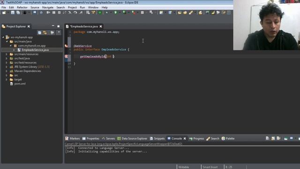The image size is (300, 169).
Task: Click the Open Type folder icon
Action: pyautogui.click(x=180, y=13)
